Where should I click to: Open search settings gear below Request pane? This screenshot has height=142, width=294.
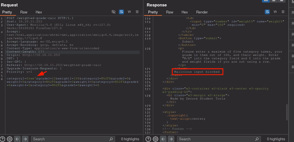(10, 139)
